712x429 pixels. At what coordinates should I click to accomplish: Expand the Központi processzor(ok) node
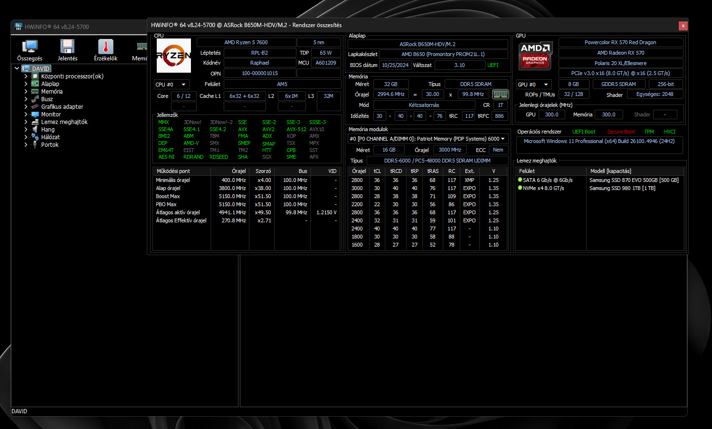[26, 76]
